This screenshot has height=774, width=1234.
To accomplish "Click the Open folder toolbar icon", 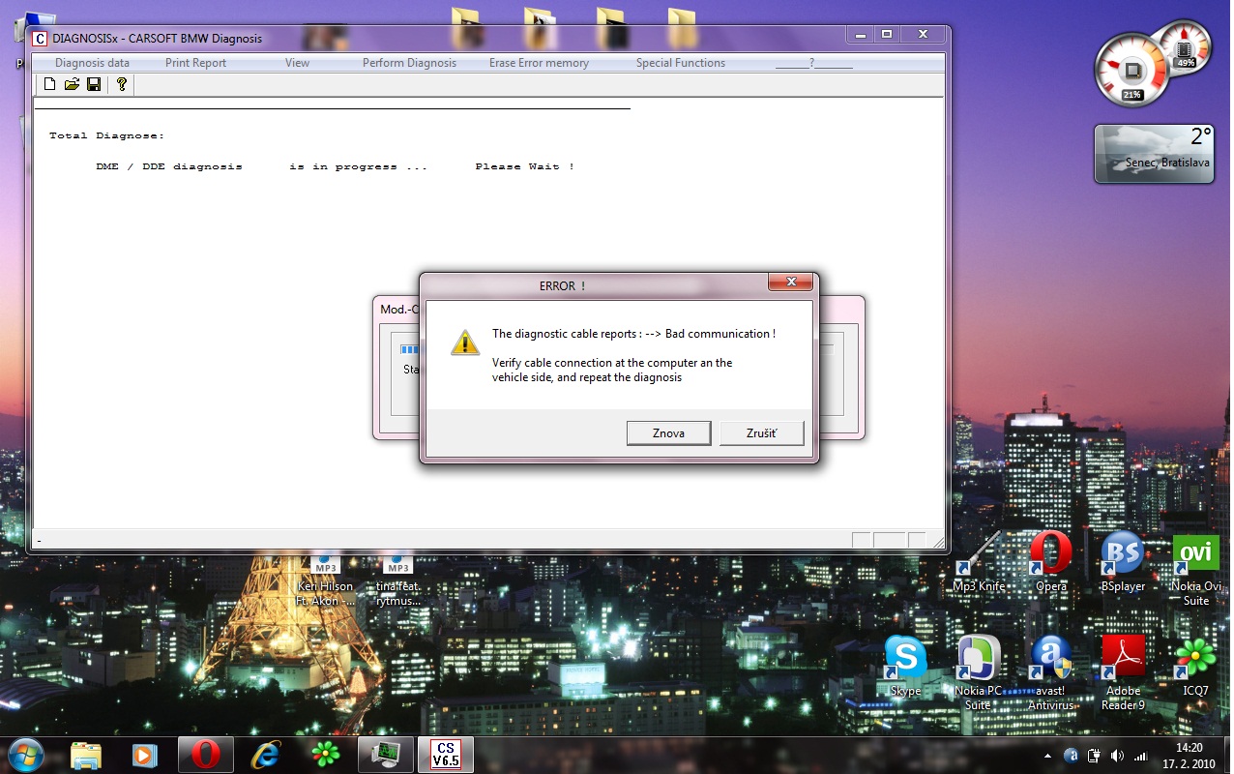I will (72, 85).
